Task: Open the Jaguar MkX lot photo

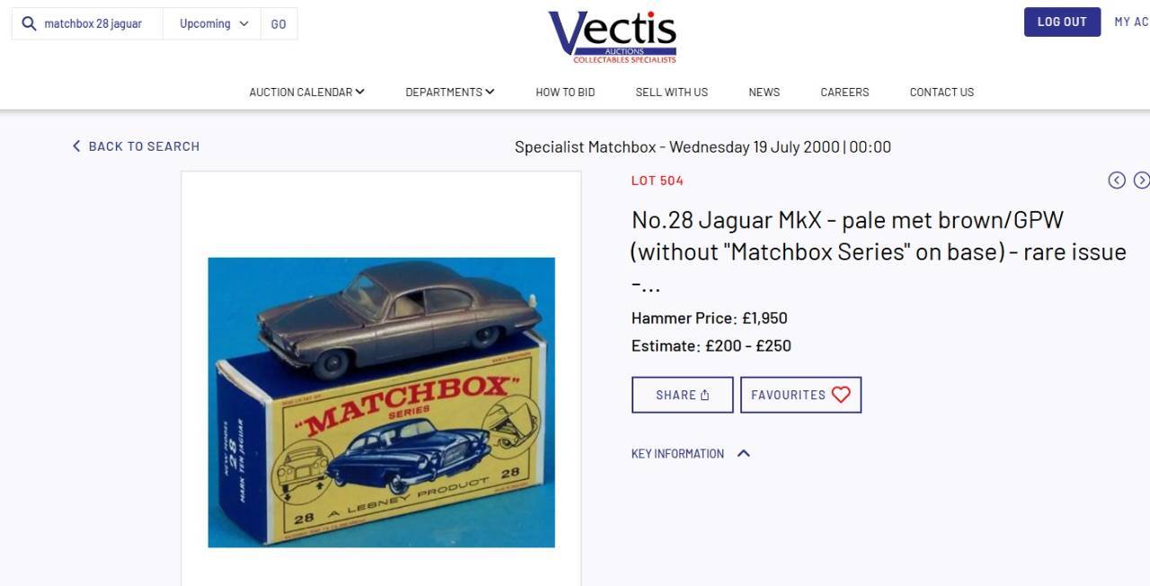Action: (381, 402)
